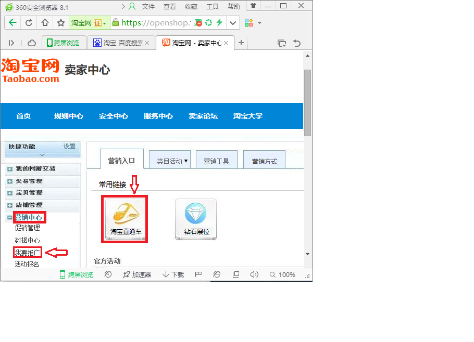Viewport: 474px width, 342px height.
Task: Click the green lightning speed-mode icon
Action: (x=219, y=23)
